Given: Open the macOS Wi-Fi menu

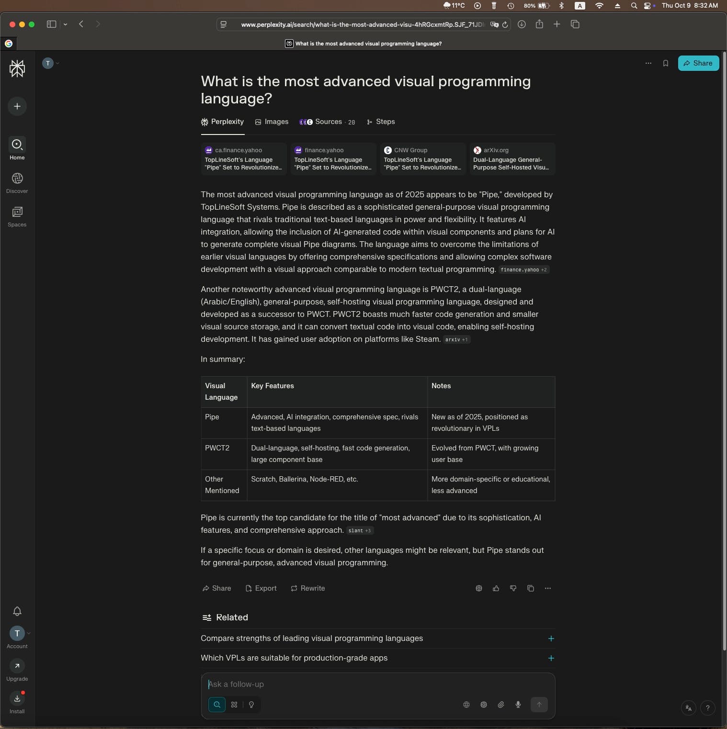Looking at the screenshot, I should pos(599,6).
